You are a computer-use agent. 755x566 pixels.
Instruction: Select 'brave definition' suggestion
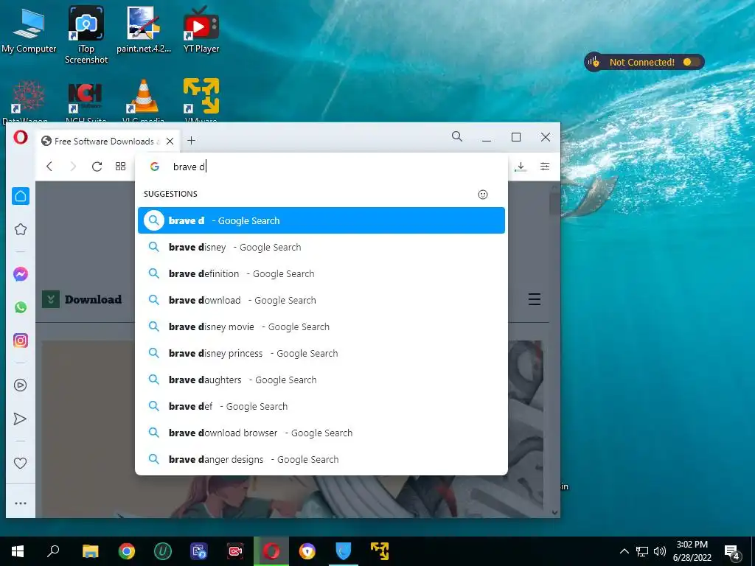point(321,274)
